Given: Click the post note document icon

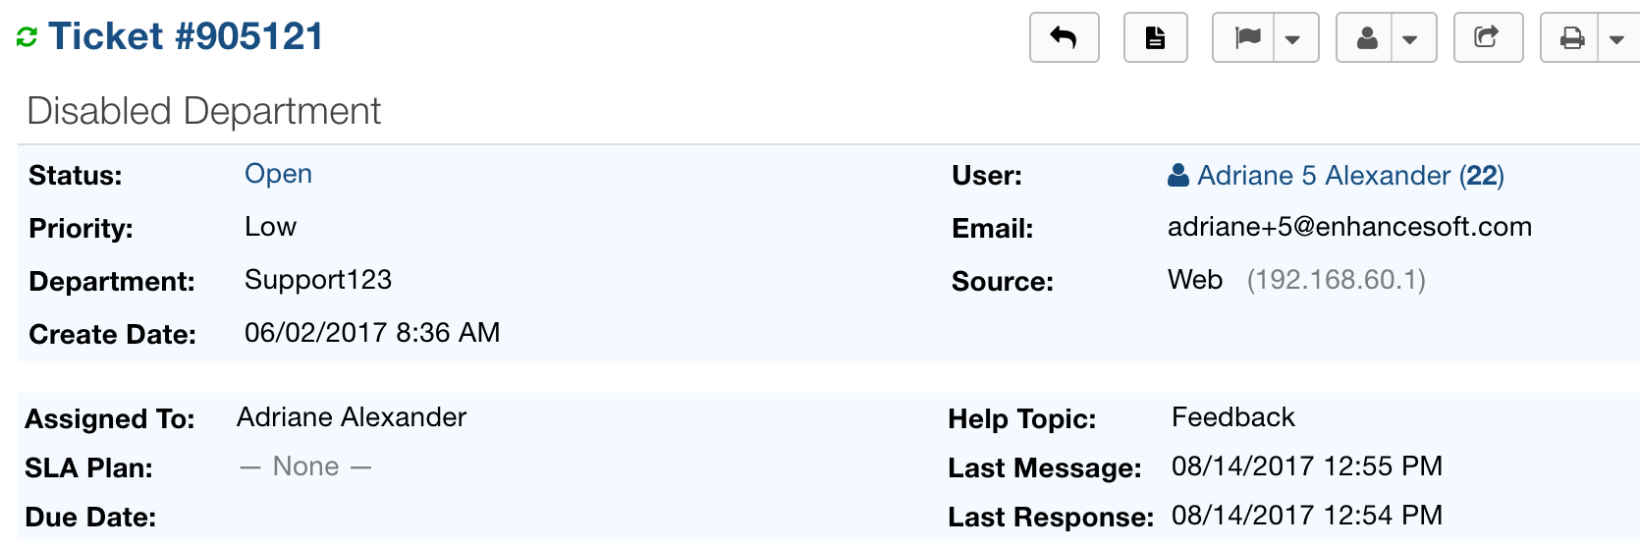Looking at the screenshot, I should (1155, 38).
